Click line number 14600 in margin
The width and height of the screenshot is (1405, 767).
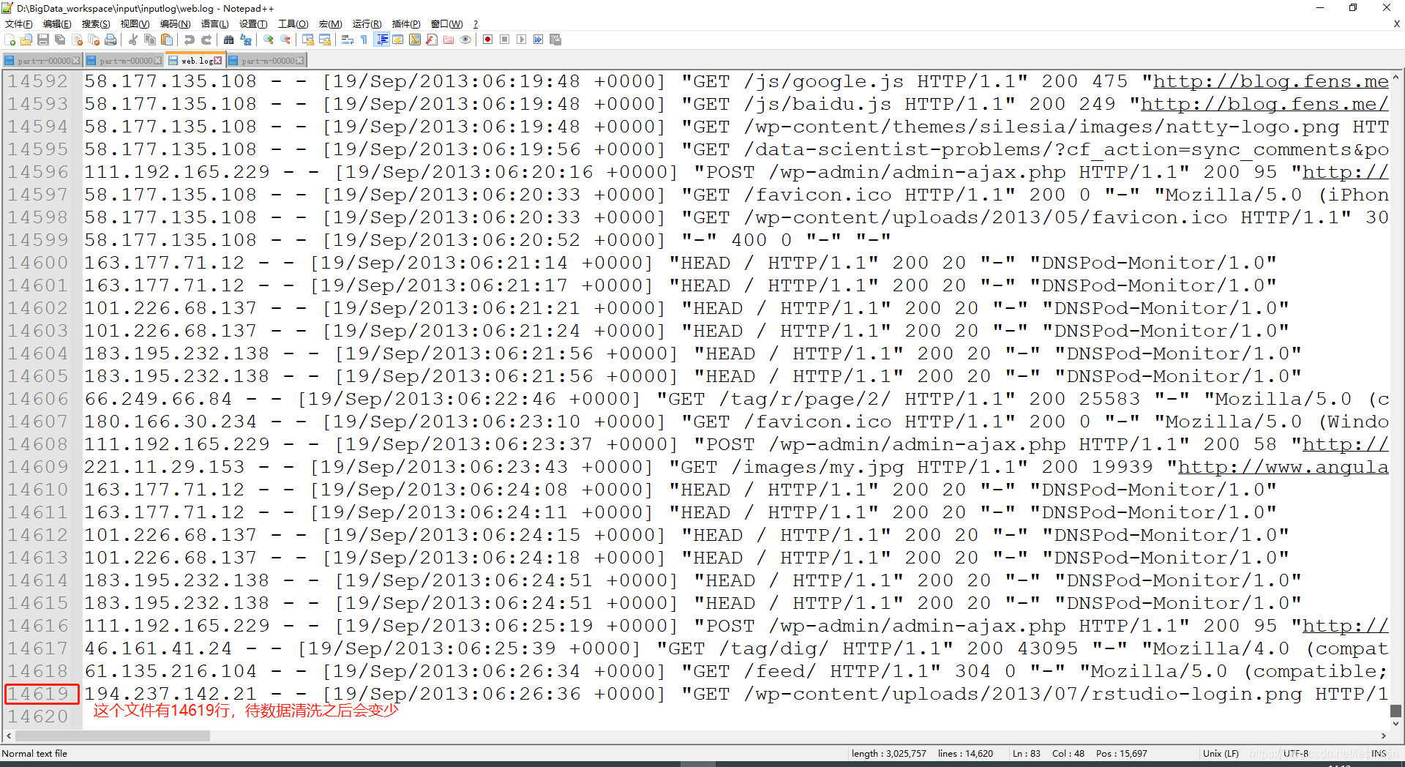coord(38,263)
